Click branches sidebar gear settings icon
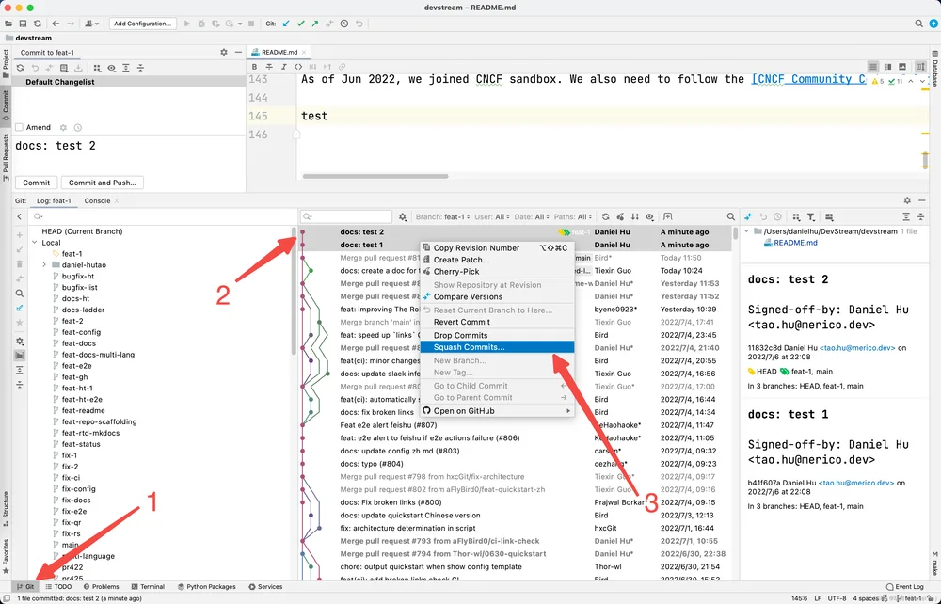This screenshot has width=941, height=604. coord(19,341)
